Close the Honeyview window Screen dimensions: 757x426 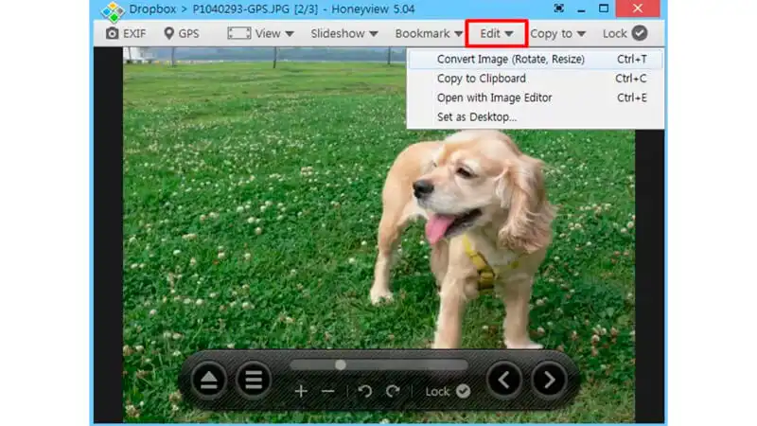[x=638, y=9]
